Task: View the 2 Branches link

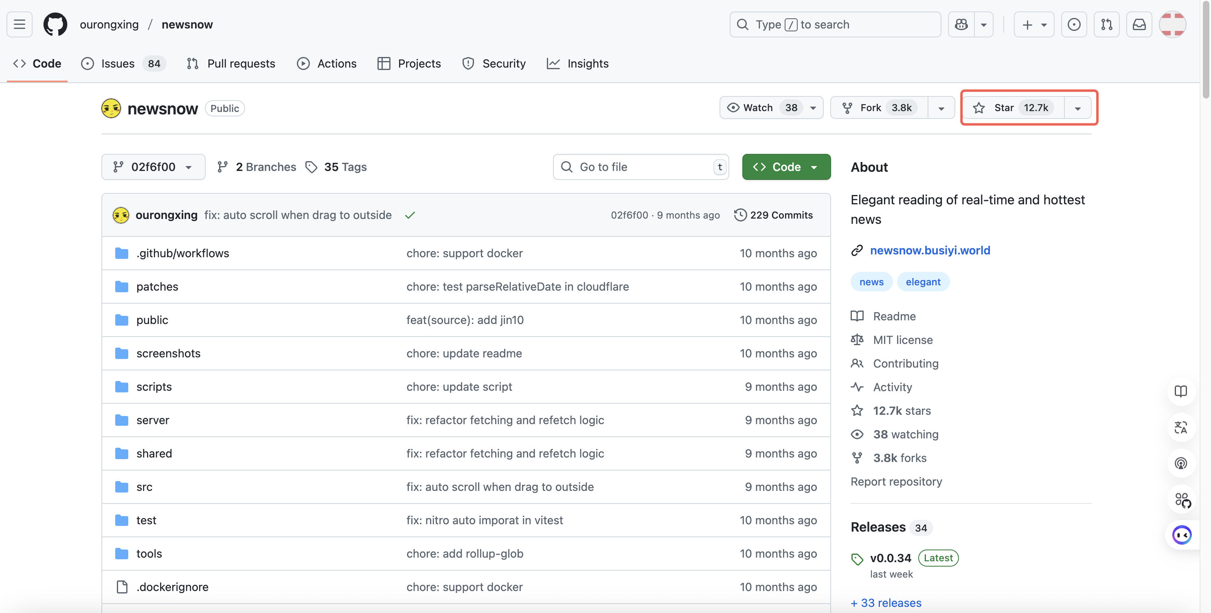Action: 257,167
